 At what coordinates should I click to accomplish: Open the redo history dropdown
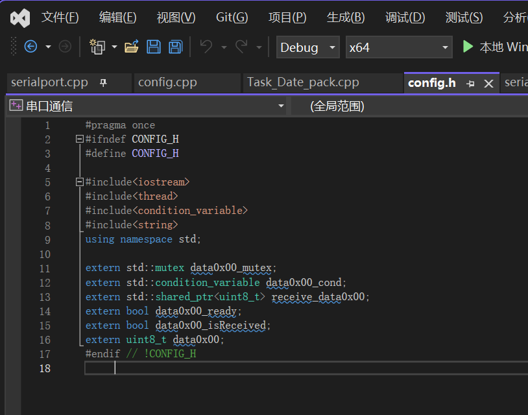click(x=259, y=47)
